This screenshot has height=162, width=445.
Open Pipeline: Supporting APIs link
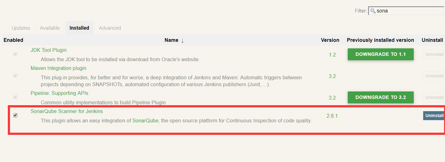coord(59,93)
